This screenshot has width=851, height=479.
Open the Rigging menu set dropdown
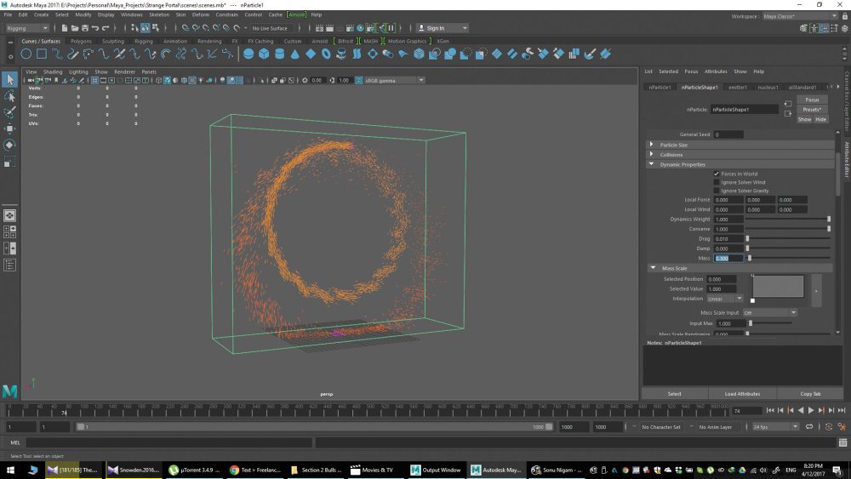[27, 28]
